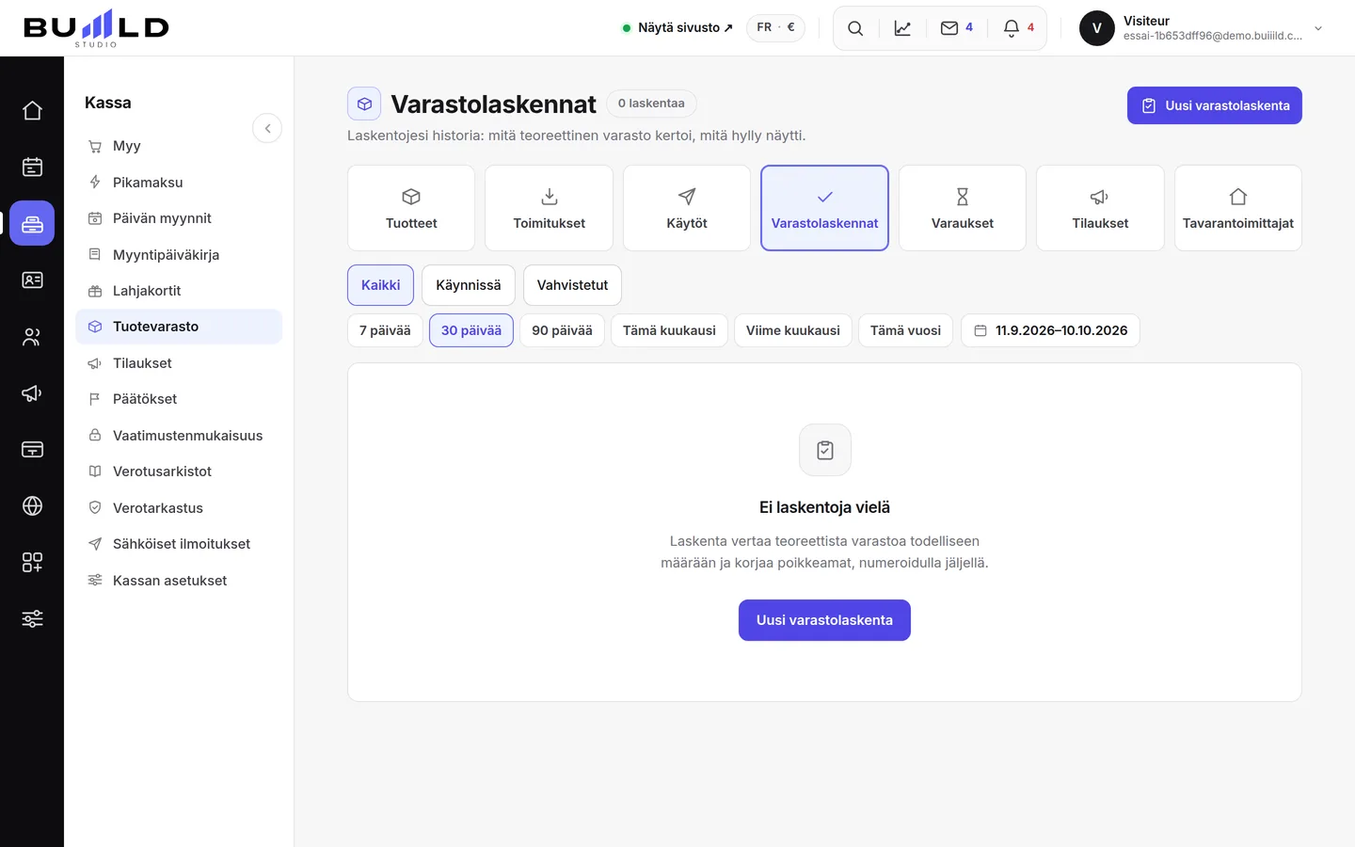Open the globe icon in the dark sidebar
This screenshot has height=847, width=1355.
(x=32, y=505)
